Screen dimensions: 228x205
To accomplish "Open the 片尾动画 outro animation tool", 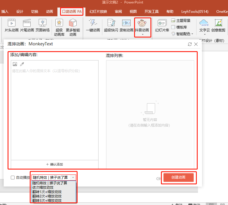I will (x=27, y=25).
